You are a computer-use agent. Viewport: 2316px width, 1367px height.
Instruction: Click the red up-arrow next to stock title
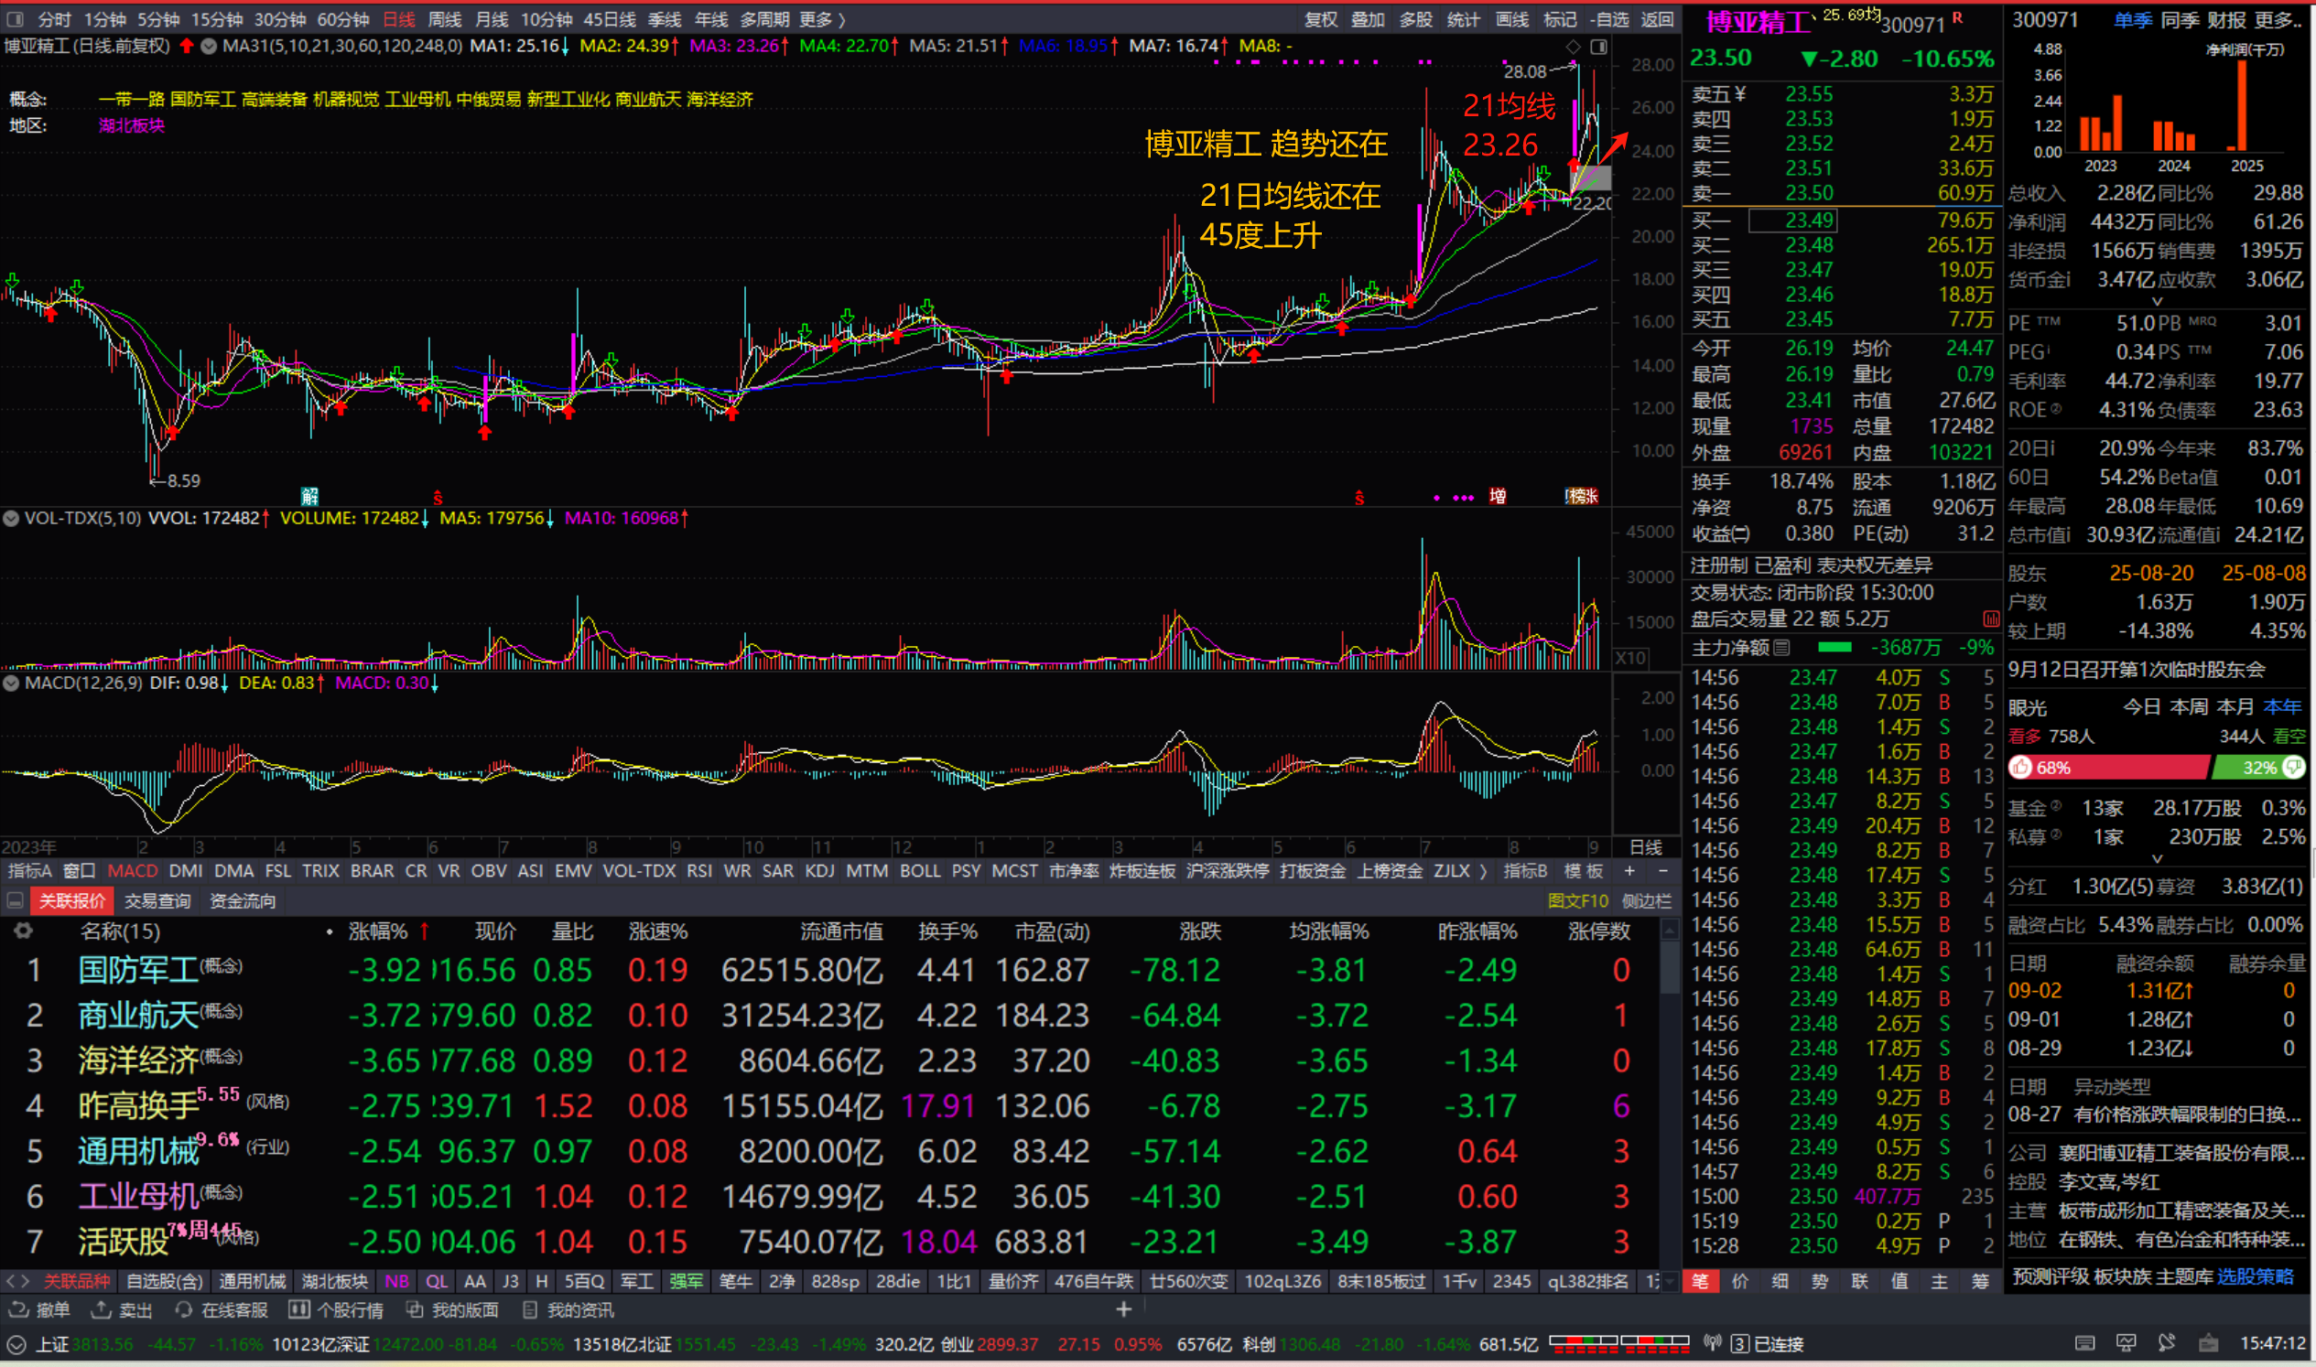(x=187, y=45)
